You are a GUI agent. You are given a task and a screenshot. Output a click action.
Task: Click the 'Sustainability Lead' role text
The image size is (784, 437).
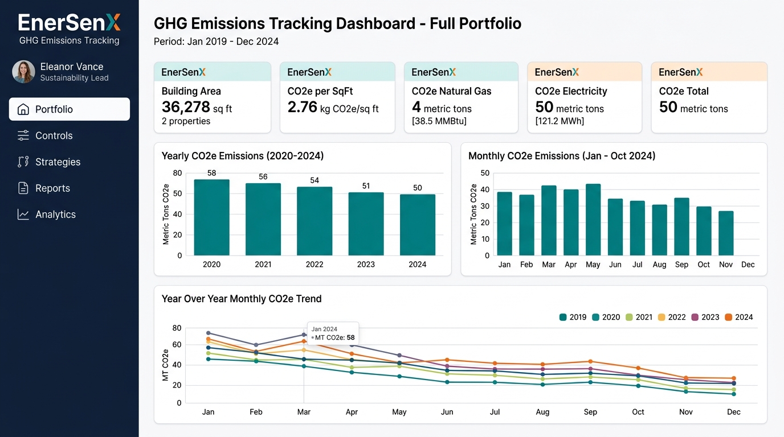[x=74, y=78]
